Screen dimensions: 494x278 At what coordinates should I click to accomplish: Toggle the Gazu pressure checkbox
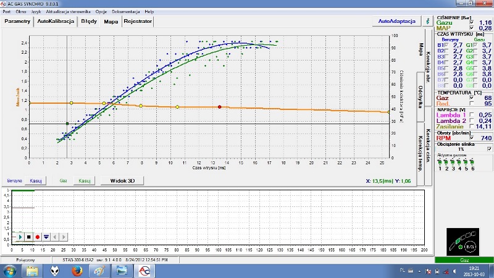472,22
